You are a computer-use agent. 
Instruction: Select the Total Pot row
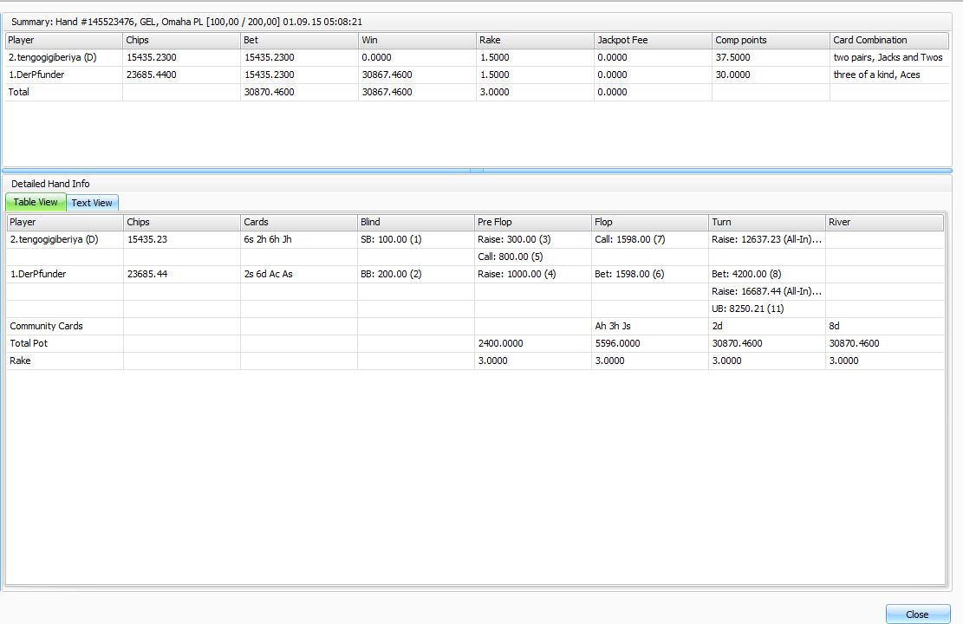[29, 343]
